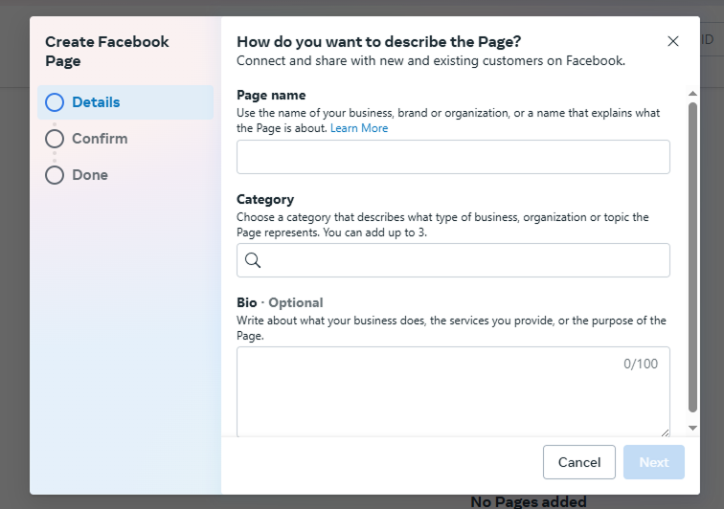Click the Create Facebook Page title
Screen dimensions: 724x509
[107, 52]
